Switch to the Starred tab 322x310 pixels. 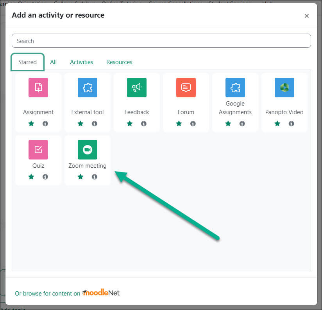click(x=27, y=62)
